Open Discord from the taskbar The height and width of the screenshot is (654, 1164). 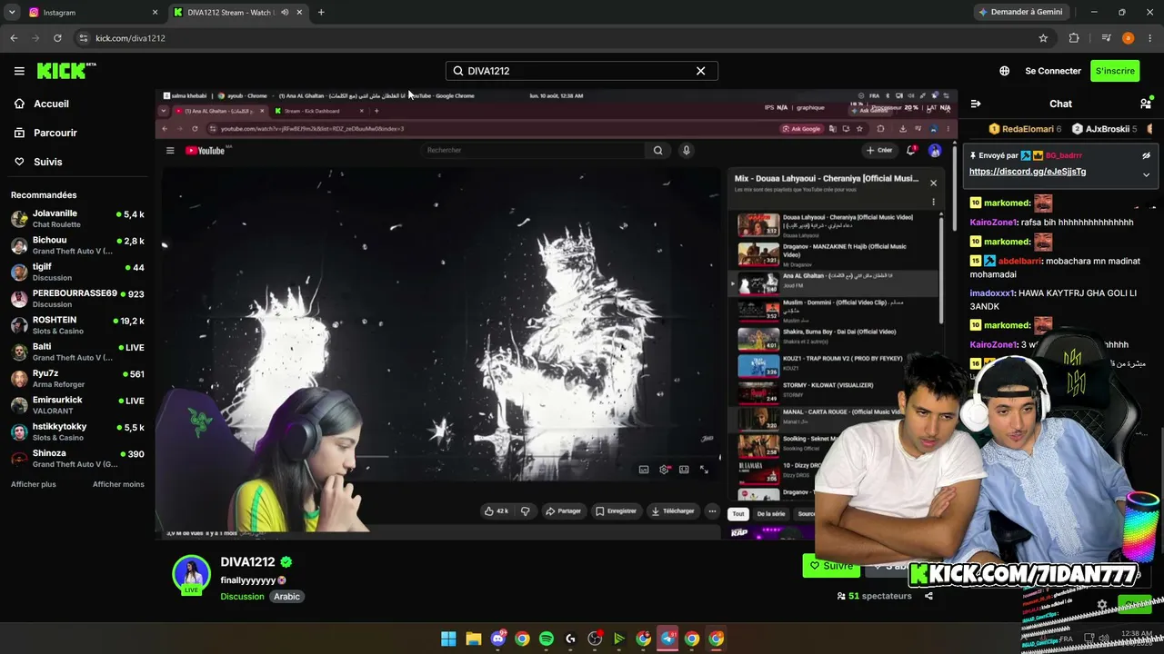pos(497,639)
